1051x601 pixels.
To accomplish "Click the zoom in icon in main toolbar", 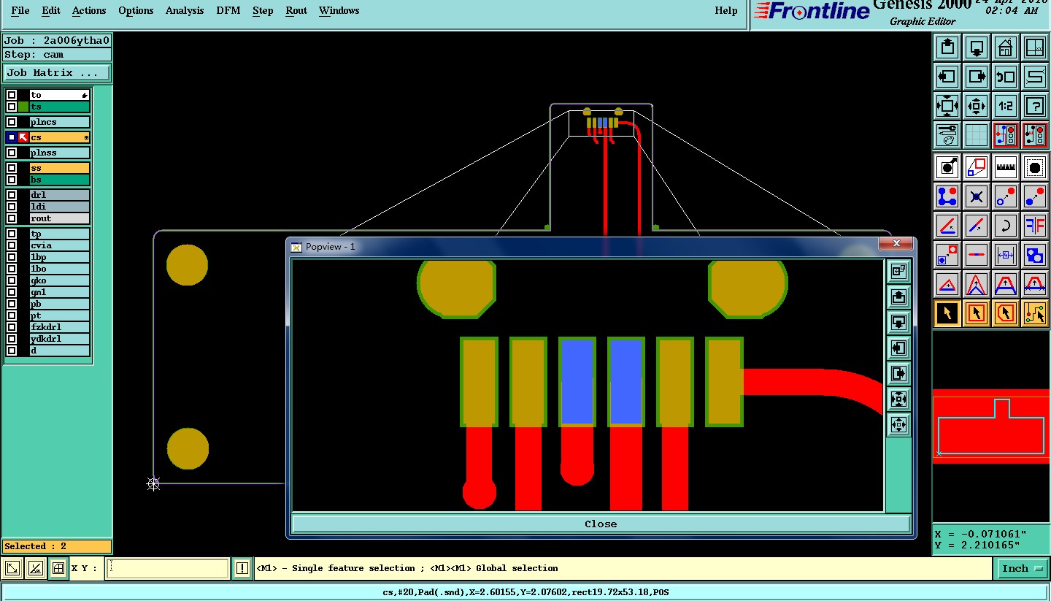I will (947, 106).
